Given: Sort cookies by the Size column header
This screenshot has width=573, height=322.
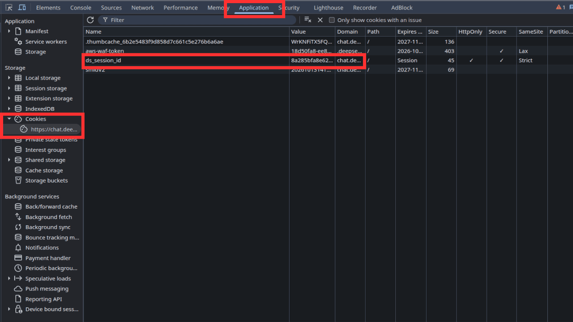Looking at the screenshot, I should click(x=441, y=32).
